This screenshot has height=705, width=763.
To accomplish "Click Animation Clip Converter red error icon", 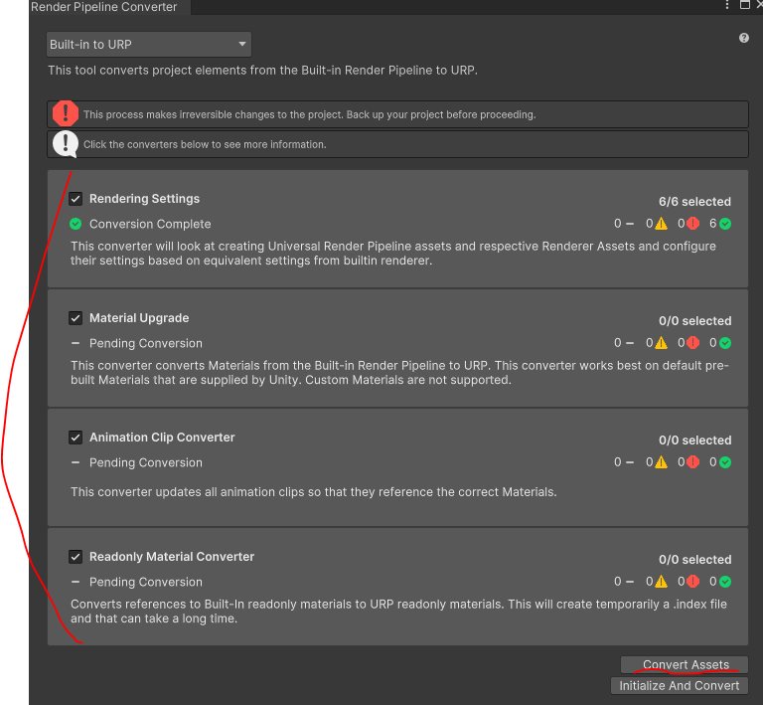I will 692,462.
